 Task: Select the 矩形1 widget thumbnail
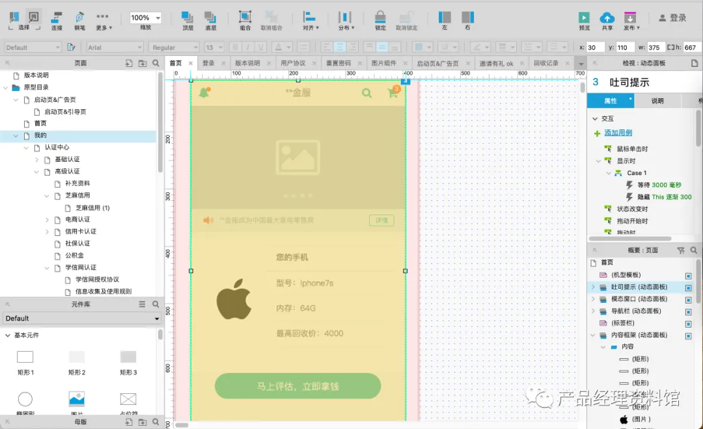tap(25, 357)
